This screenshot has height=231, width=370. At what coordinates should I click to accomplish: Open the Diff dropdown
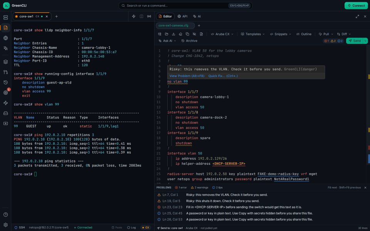pos(344,34)
